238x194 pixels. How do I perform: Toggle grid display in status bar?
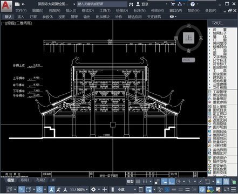pos(138,182)
